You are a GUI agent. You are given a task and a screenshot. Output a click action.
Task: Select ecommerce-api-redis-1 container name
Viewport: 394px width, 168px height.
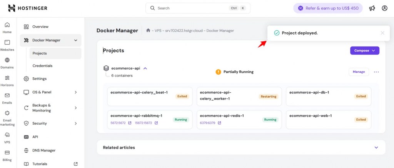click(222, 116)
